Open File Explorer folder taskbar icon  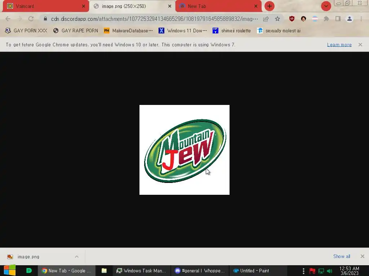(x=104, y=271)
